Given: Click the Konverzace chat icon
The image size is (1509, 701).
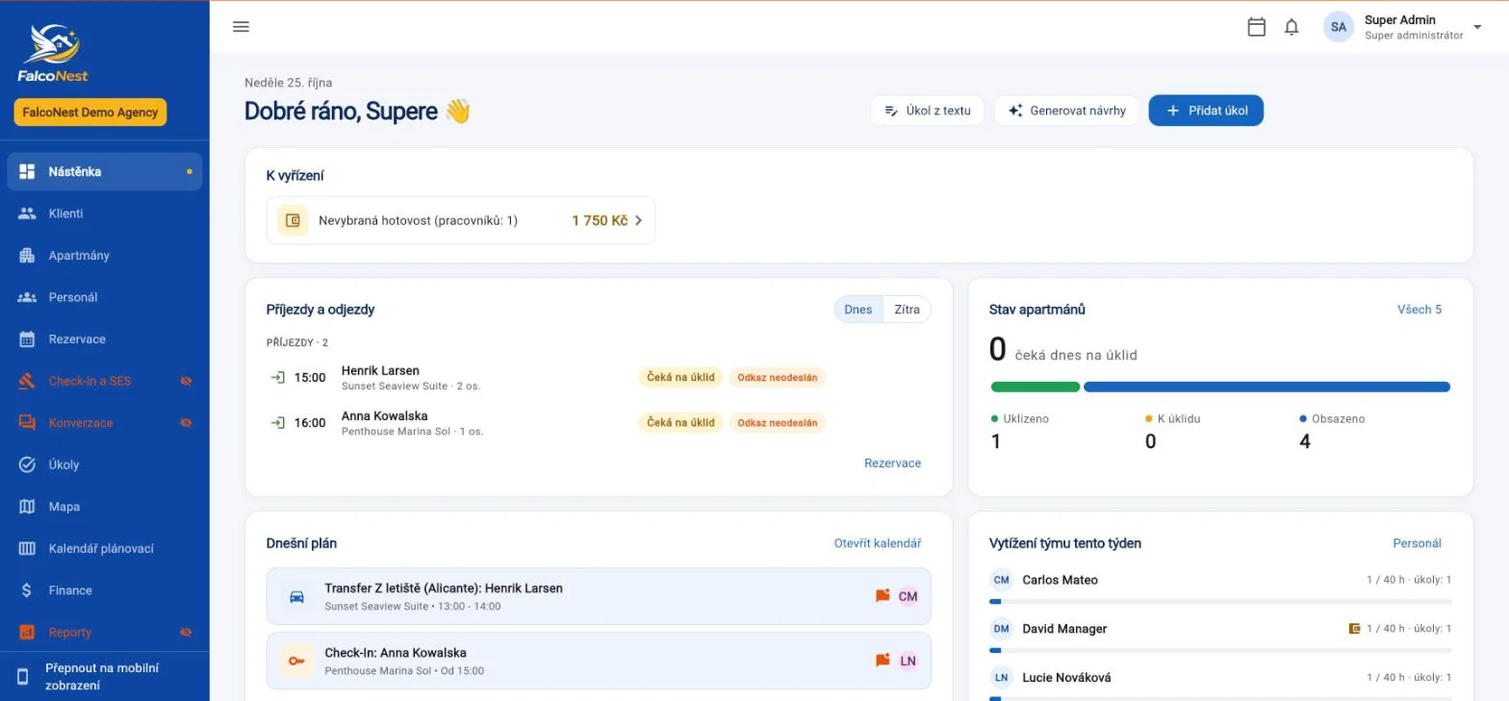Looking at the screenshot, I should click(27, 423).
